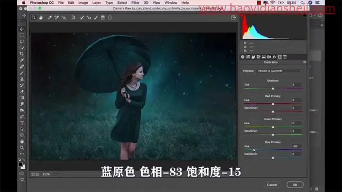Select the Transform tool in Camera Raw
Image resolution: width=342 pixels, height=192 pixels.
[73, 17]
